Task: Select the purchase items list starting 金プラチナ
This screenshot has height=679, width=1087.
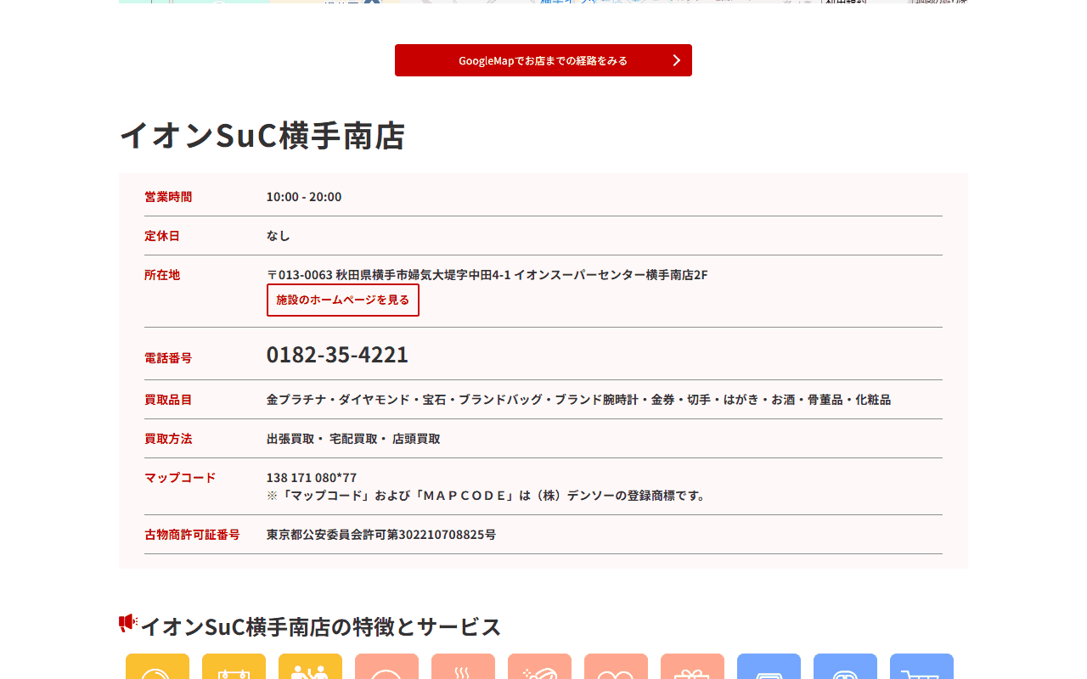Action: (x=578, y=400)
